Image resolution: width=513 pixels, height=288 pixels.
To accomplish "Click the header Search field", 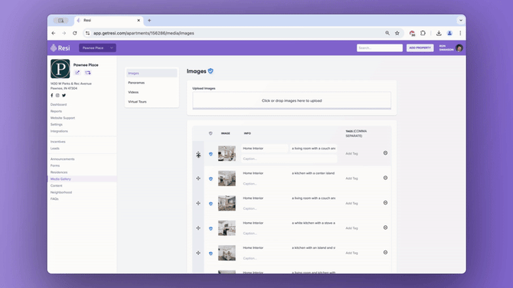I will [380, 47].
